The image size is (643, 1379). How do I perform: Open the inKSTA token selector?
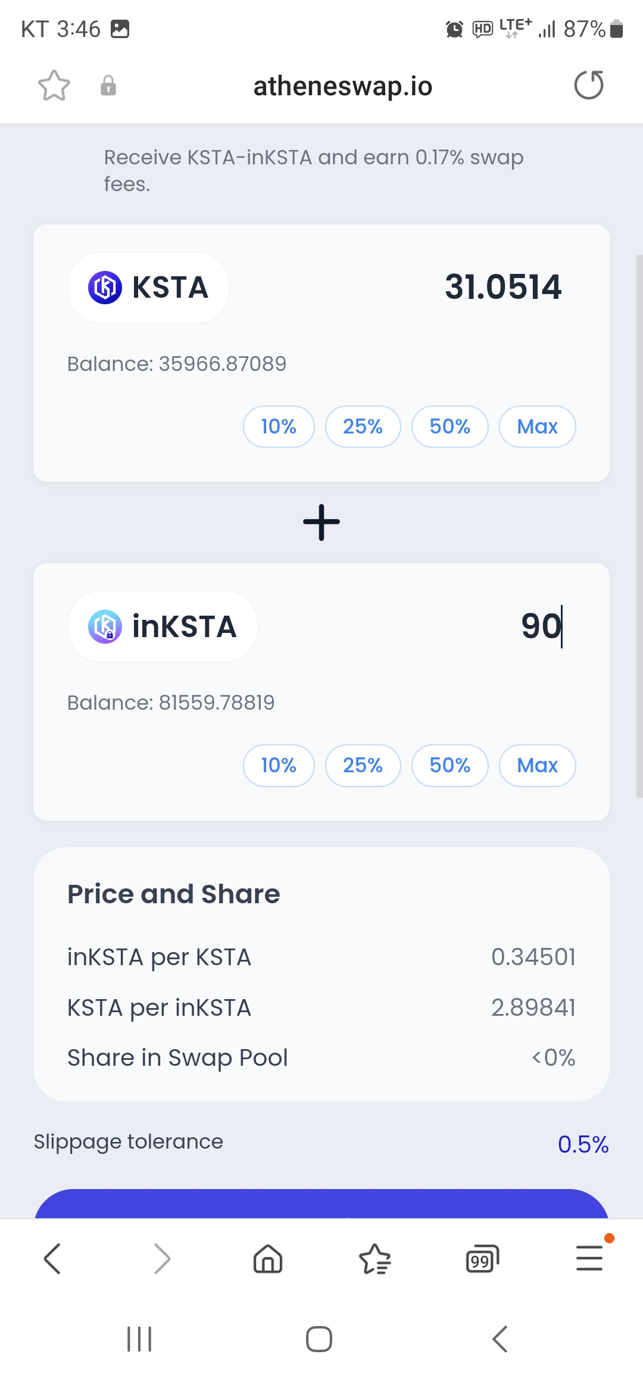coord(163,626)
